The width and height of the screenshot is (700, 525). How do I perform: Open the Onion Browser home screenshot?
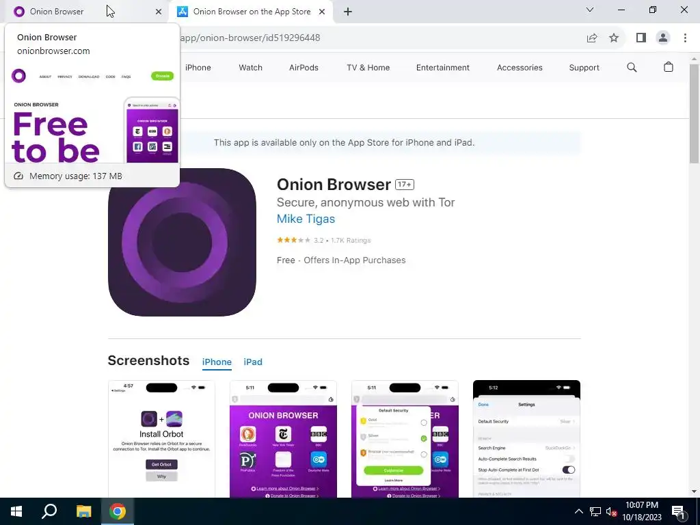tap(283, 439)
